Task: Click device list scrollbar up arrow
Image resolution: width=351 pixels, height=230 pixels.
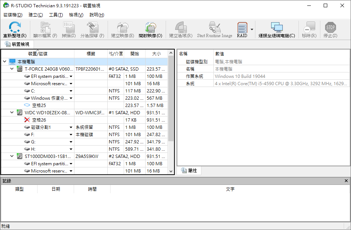Action: 171,53
